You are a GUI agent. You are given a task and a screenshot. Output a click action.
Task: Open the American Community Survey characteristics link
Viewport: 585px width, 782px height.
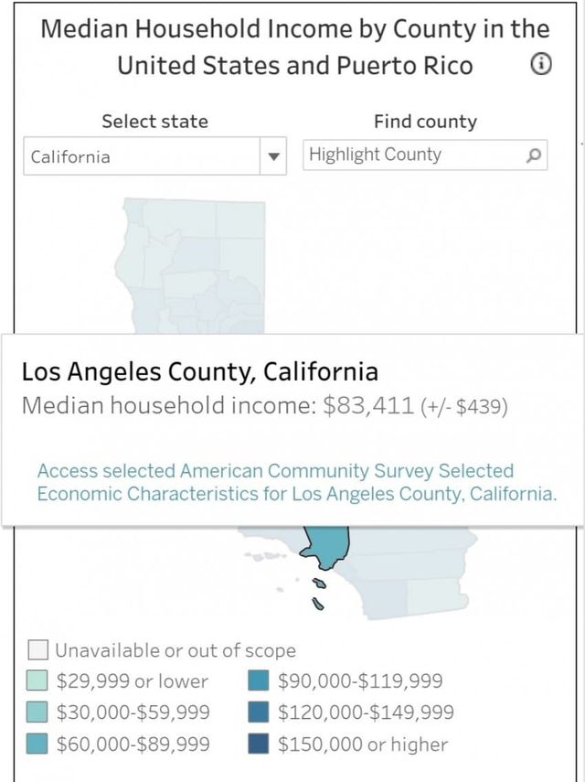tap(296, 482)
